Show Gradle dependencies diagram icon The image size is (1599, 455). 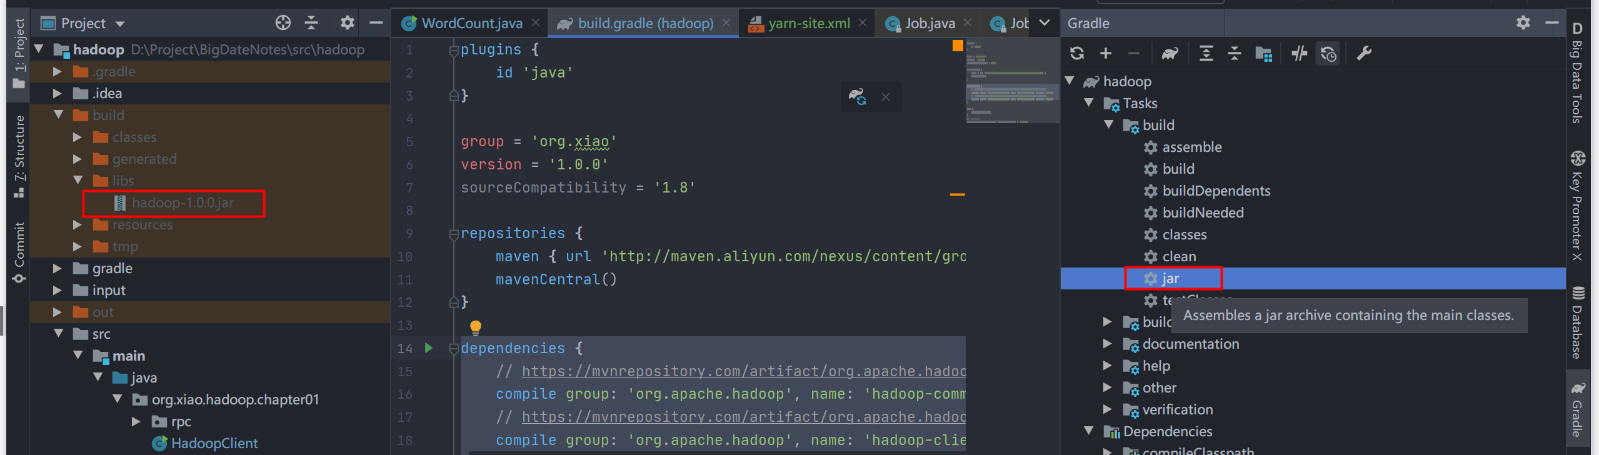click(x=1264, y=54)
